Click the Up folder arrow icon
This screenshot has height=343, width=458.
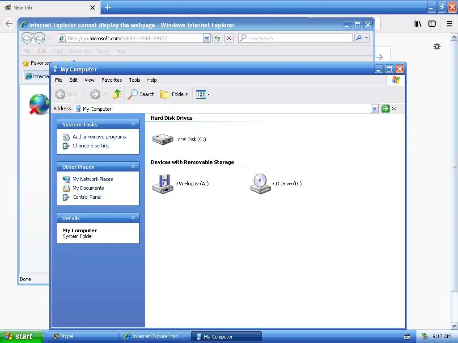click(x=117, y=94)
